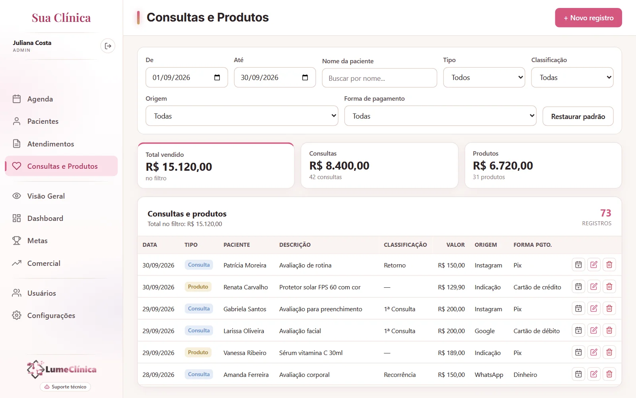Click the '73' registros count
The image size is (636, 398).
point(605,213)
